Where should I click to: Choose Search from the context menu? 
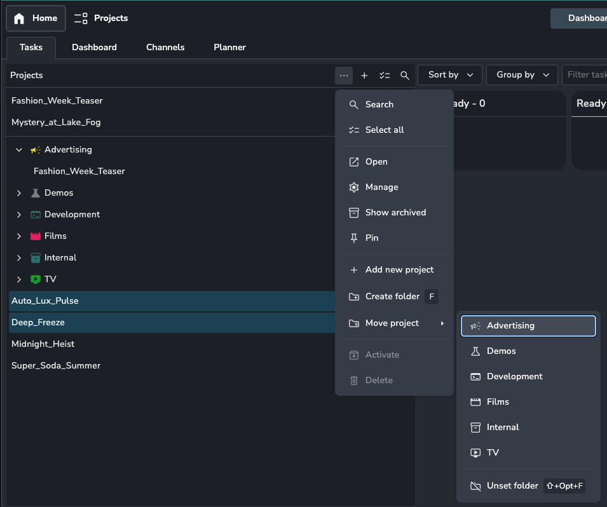click(394, 104)
